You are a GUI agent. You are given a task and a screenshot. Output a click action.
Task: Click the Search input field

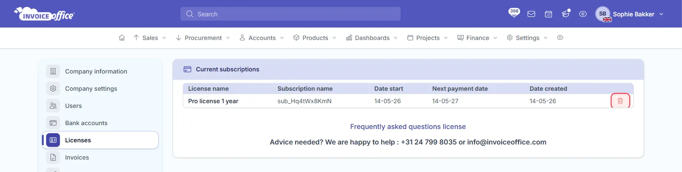tap(290, 14)
